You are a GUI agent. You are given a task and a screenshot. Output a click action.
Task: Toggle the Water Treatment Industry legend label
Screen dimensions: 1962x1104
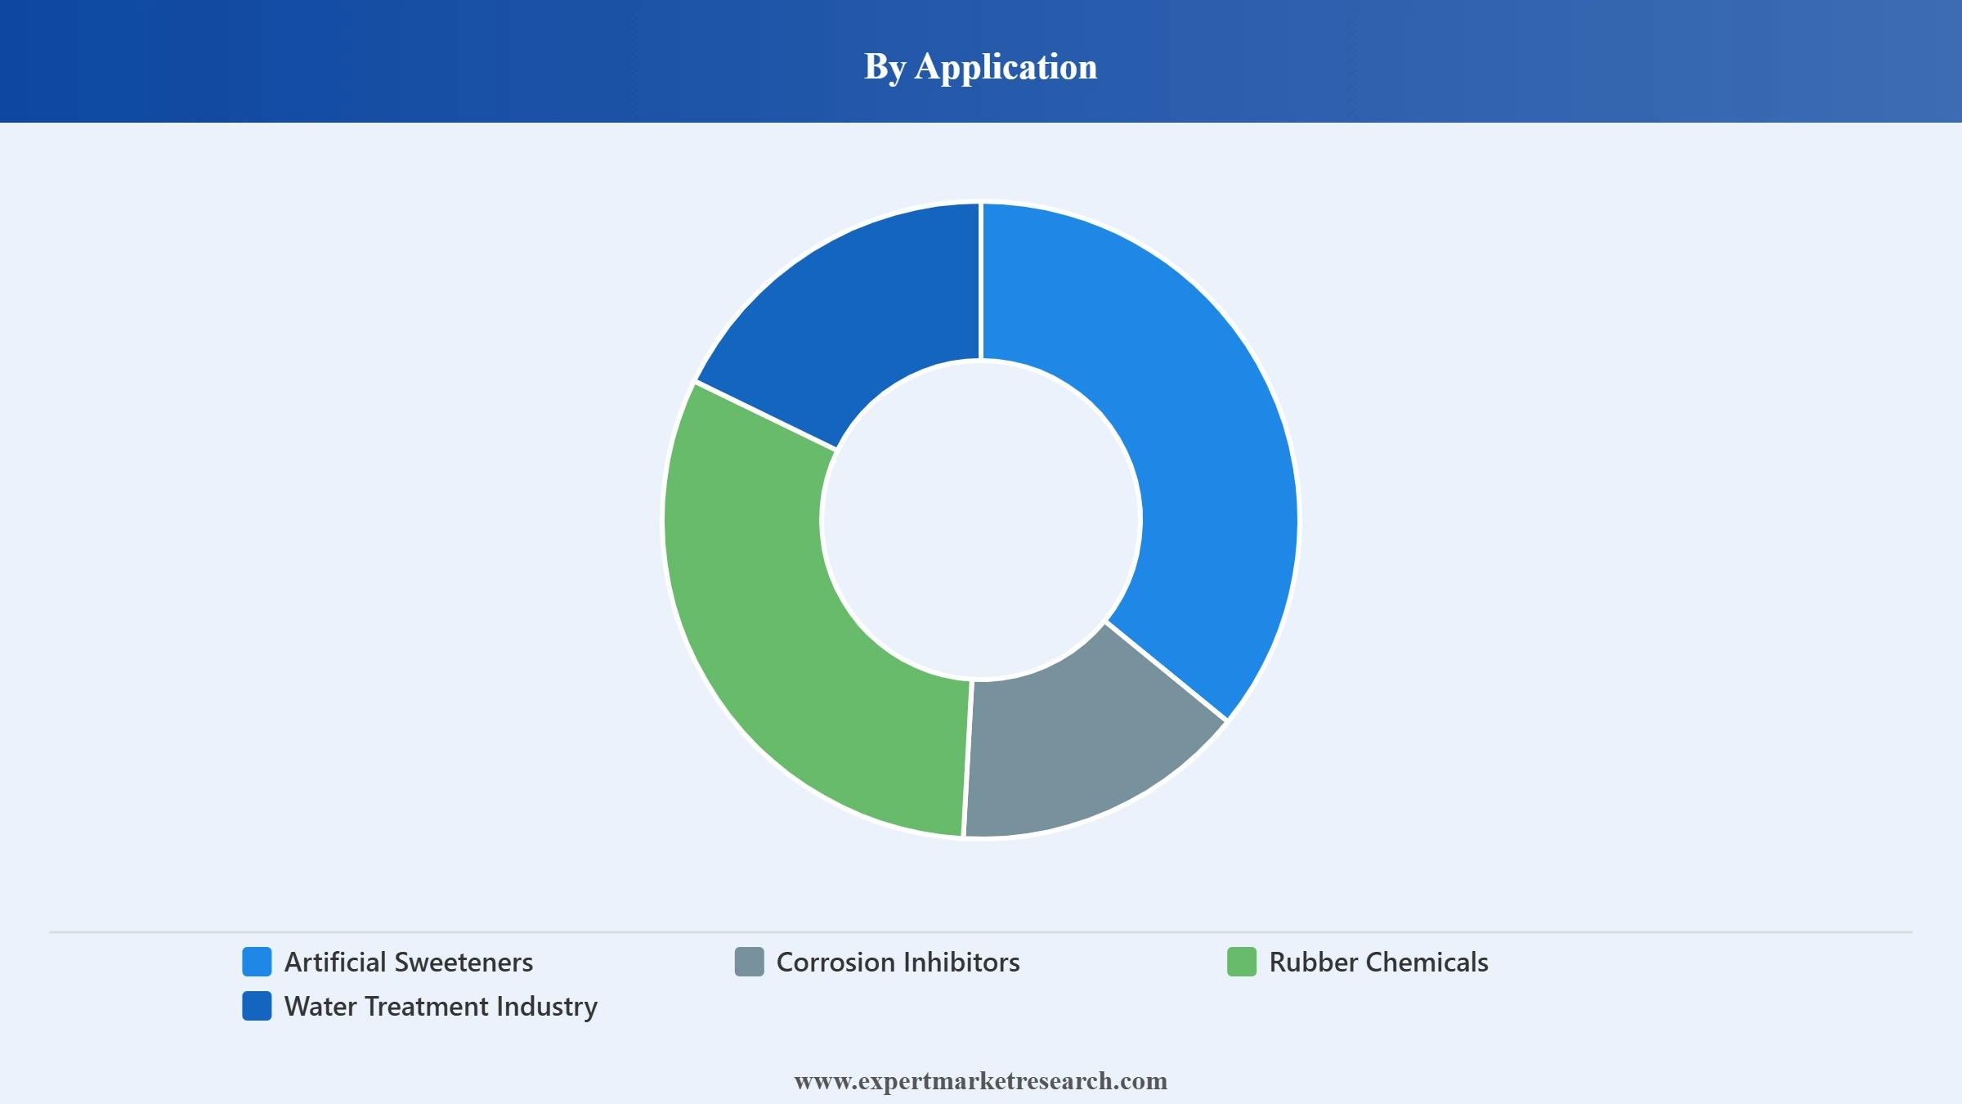point(441,1007)
